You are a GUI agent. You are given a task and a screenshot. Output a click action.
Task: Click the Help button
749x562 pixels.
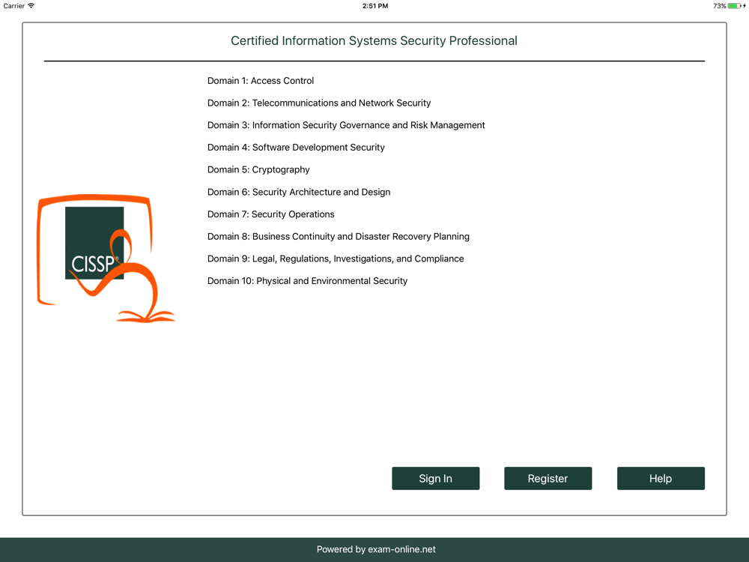[x=661, y=478]
